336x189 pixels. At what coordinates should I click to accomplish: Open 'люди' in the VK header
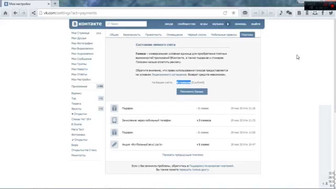click(x=169, y=24)
